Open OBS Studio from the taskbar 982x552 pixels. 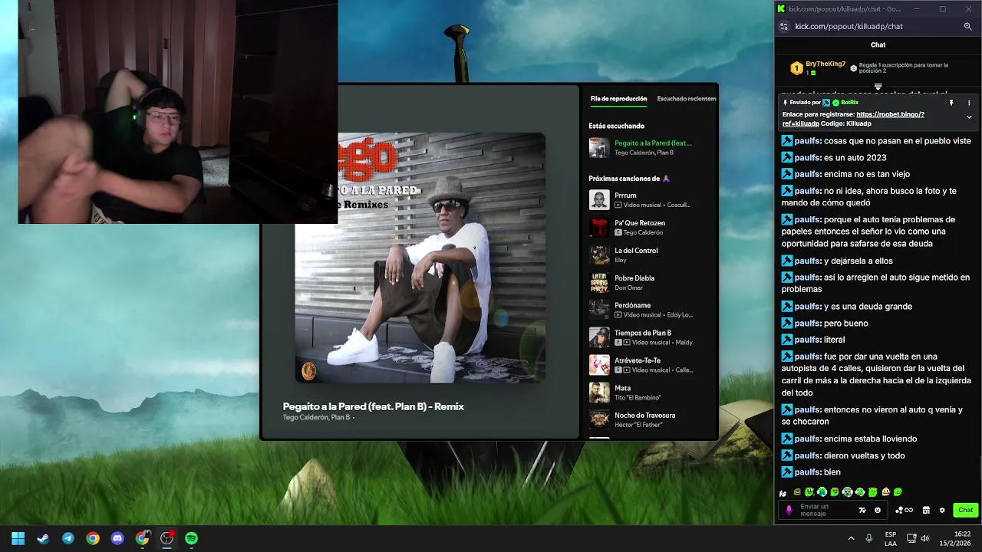[x=166, y=538]
